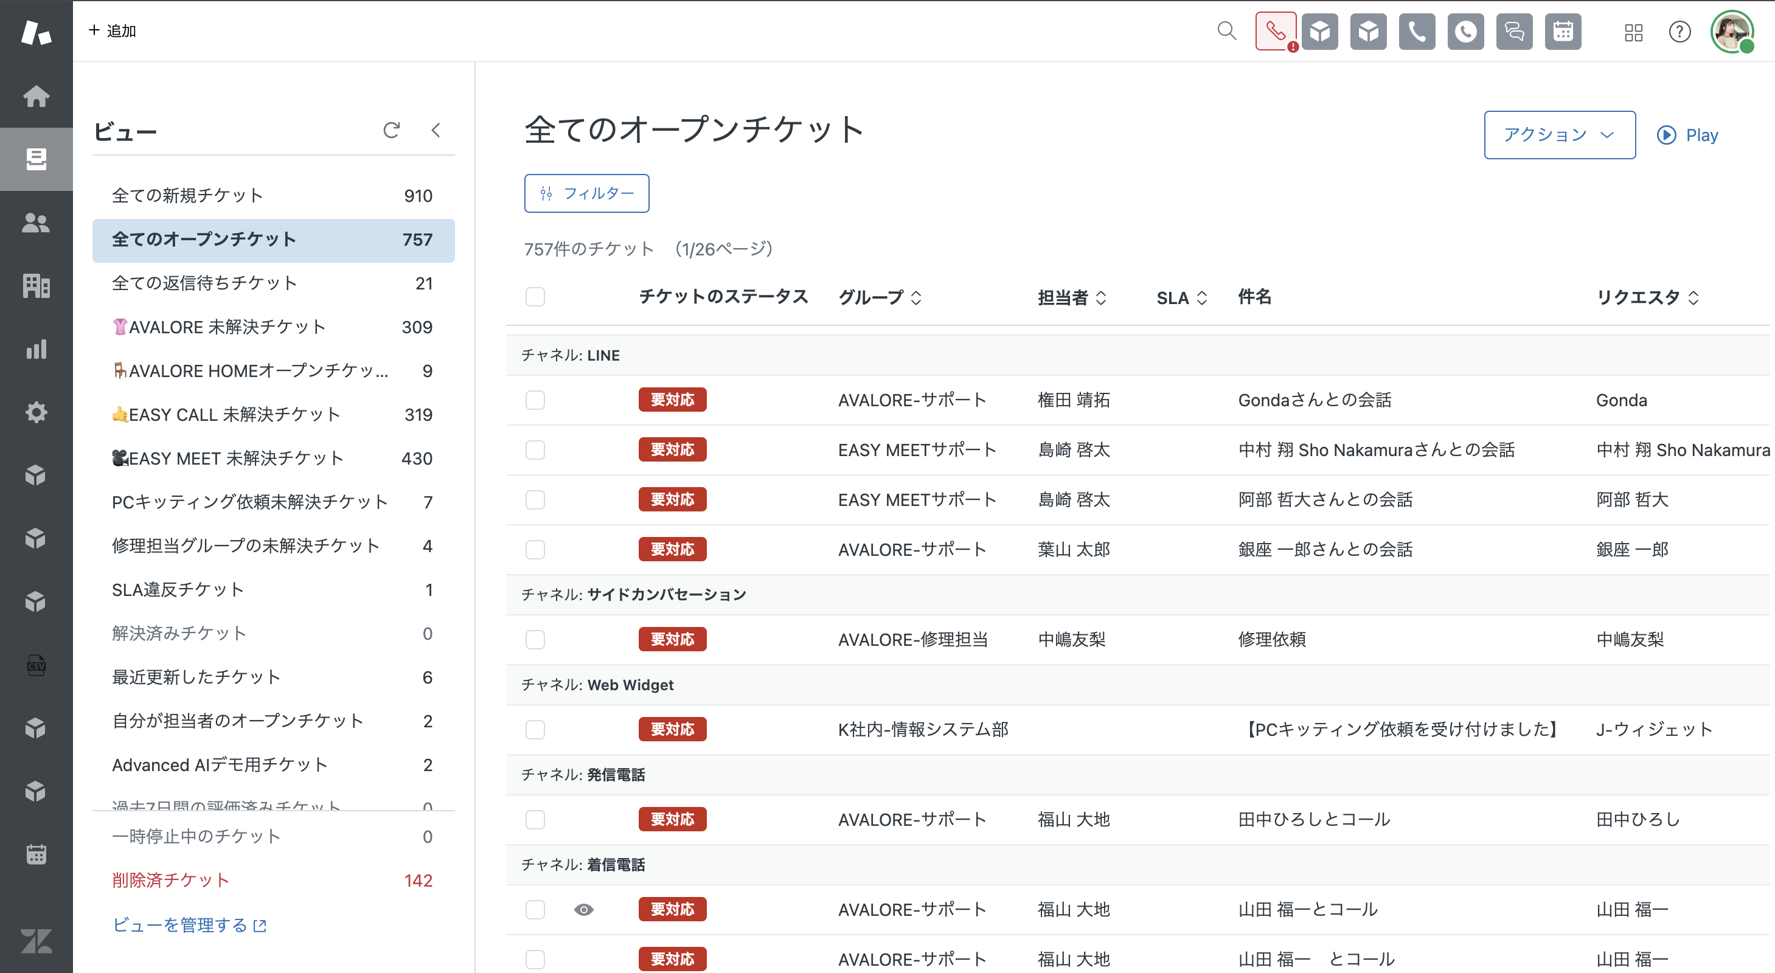The height and width of the screenshot is (973, 1775).
Task: Open the Views tickets icon in the sidebar
Action: click(x=36, y=159)
